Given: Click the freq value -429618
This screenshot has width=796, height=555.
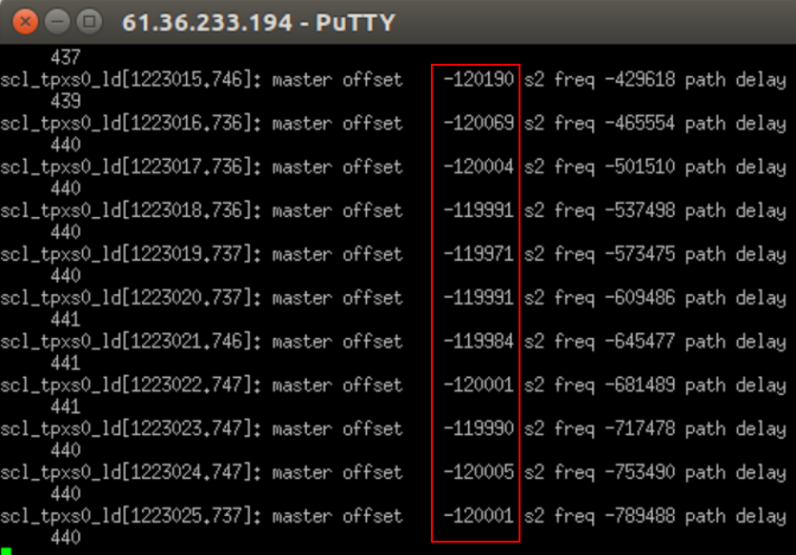Looking at the screenshot, I should click(641, 80).
